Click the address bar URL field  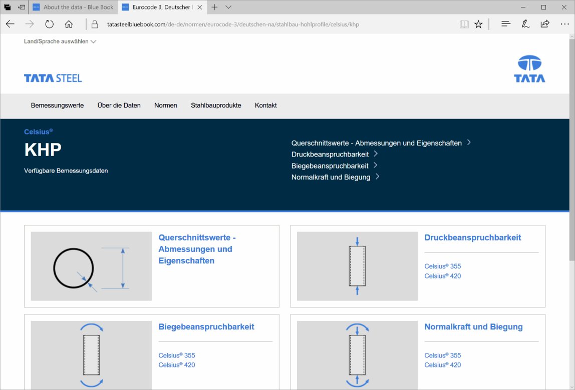pyautogui.click(x=233, y=24)
